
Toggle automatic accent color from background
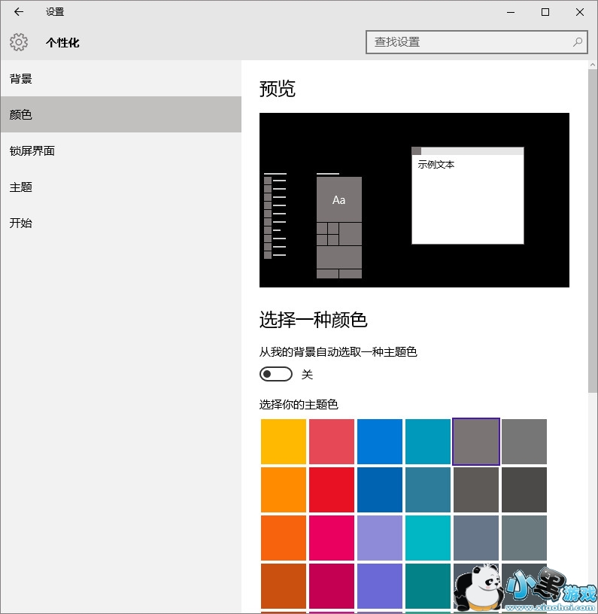pyautogui.click(x=276, y=374)
